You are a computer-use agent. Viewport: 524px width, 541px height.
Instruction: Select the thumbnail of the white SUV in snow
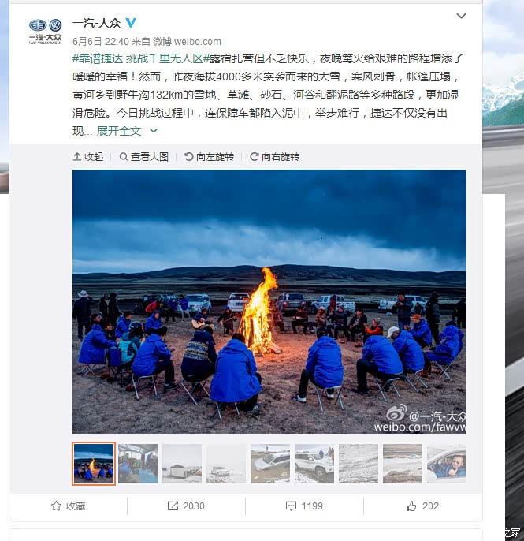coord(314,464)
